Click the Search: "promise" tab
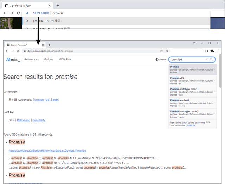The width and height of the screenshot is (225, 184). 25,45
